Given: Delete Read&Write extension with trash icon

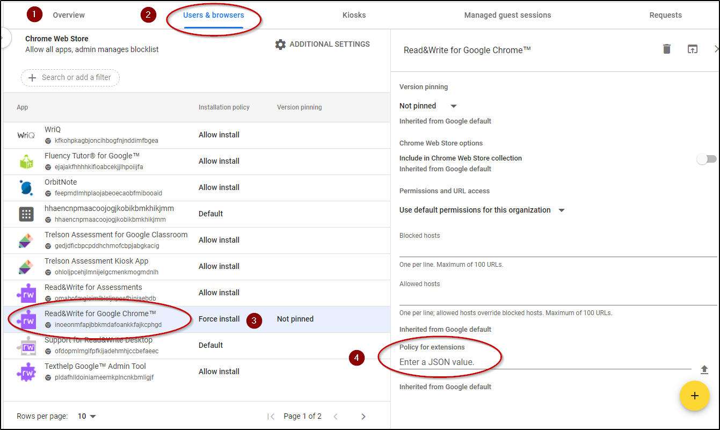Looking at the screenshot, I should [667, 49].
